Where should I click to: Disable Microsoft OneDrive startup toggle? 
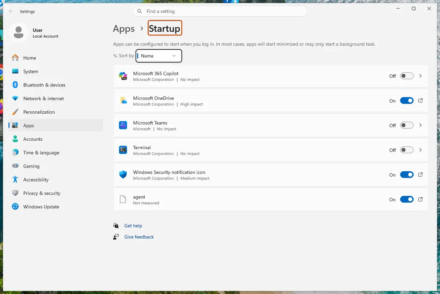point(407,101)
